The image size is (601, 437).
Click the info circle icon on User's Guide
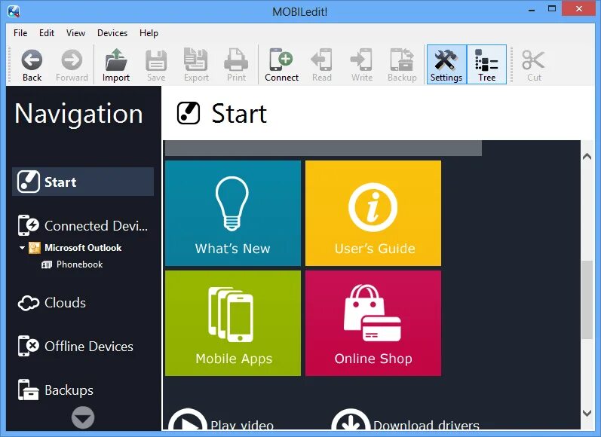(x=373, y=207)
